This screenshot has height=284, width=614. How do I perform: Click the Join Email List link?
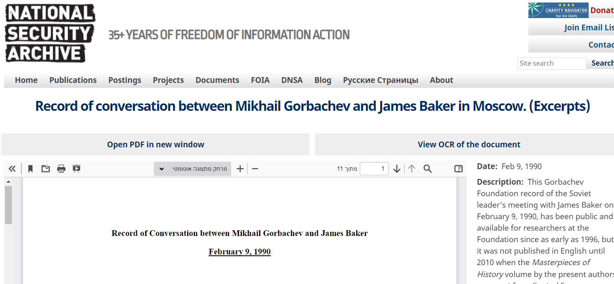589,27
